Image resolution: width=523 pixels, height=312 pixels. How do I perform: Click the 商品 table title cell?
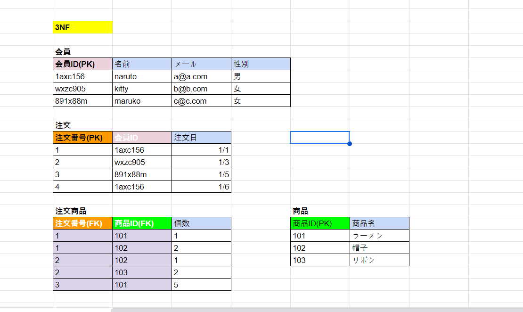(320, 211)
